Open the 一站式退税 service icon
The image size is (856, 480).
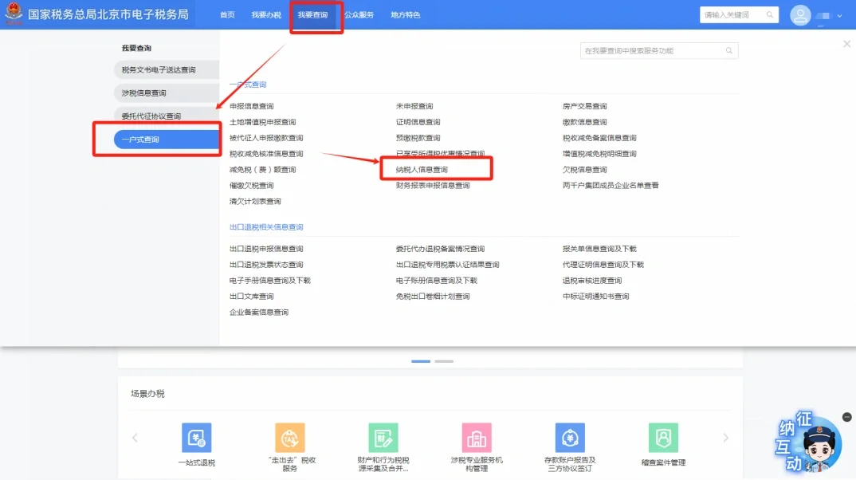coord(196,438)
